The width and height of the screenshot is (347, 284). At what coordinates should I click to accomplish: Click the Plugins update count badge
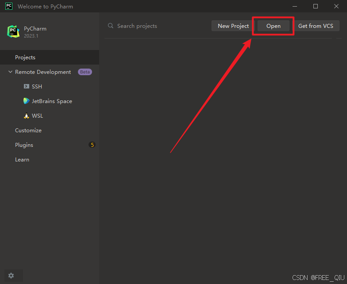pos(92,145)
